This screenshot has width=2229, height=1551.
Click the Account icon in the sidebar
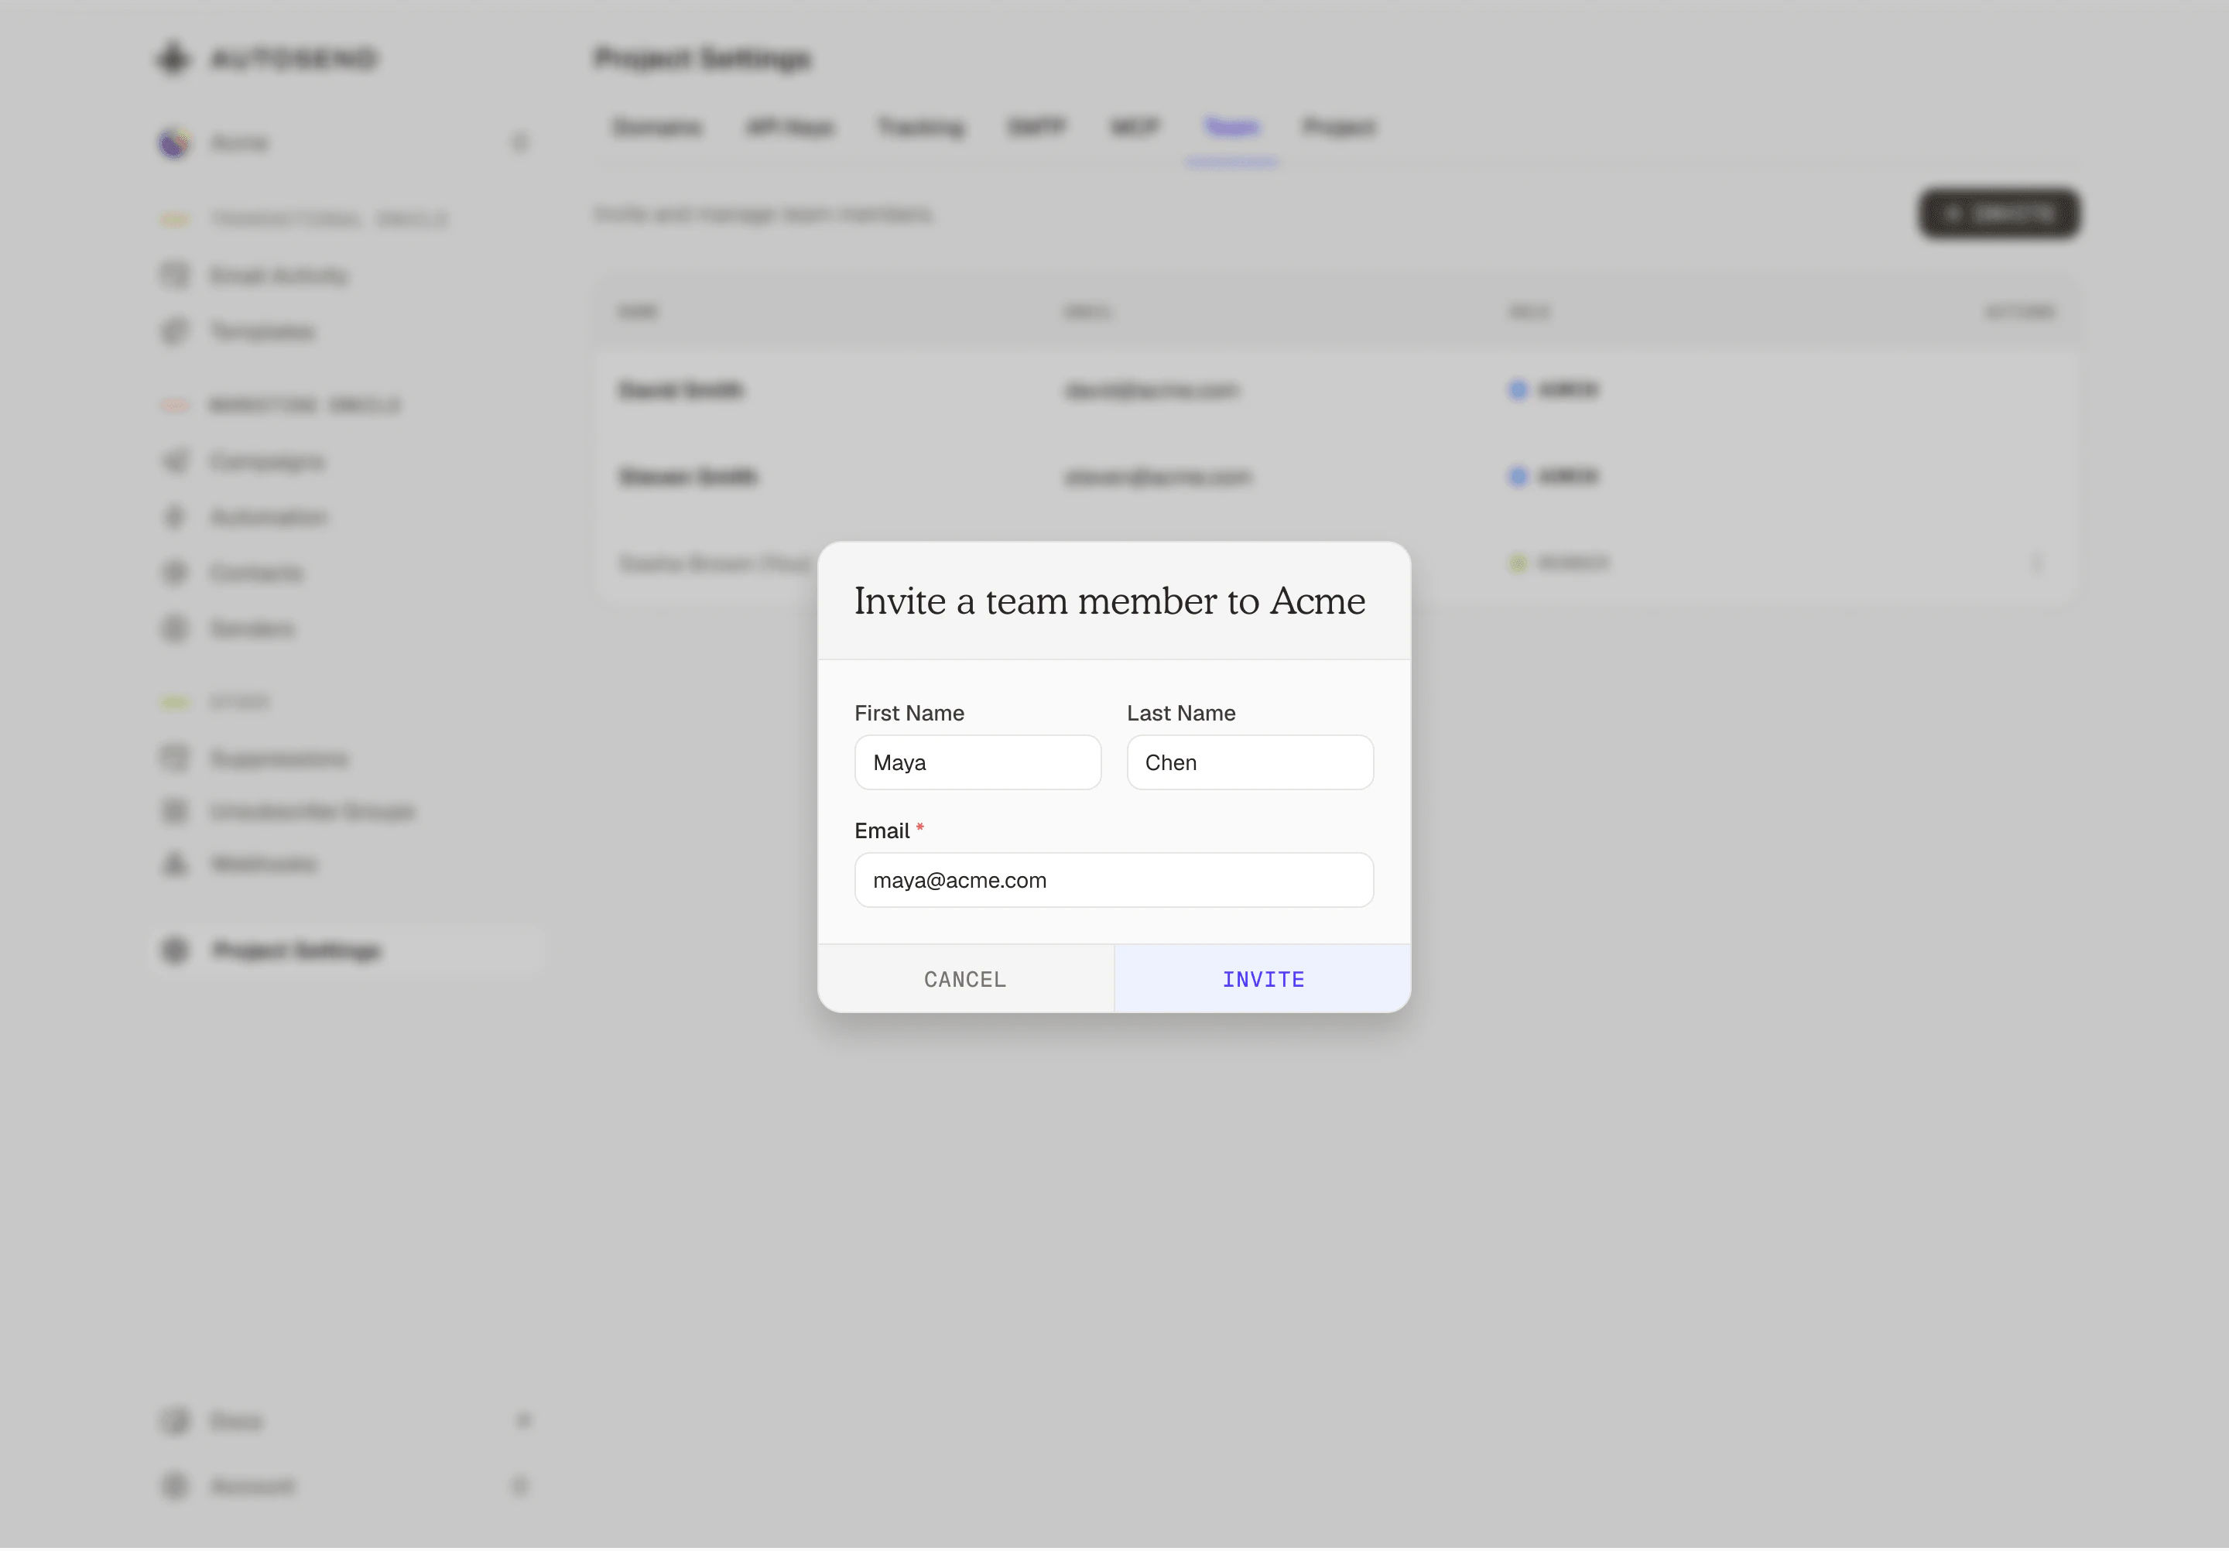click(x=175, y=1485)
